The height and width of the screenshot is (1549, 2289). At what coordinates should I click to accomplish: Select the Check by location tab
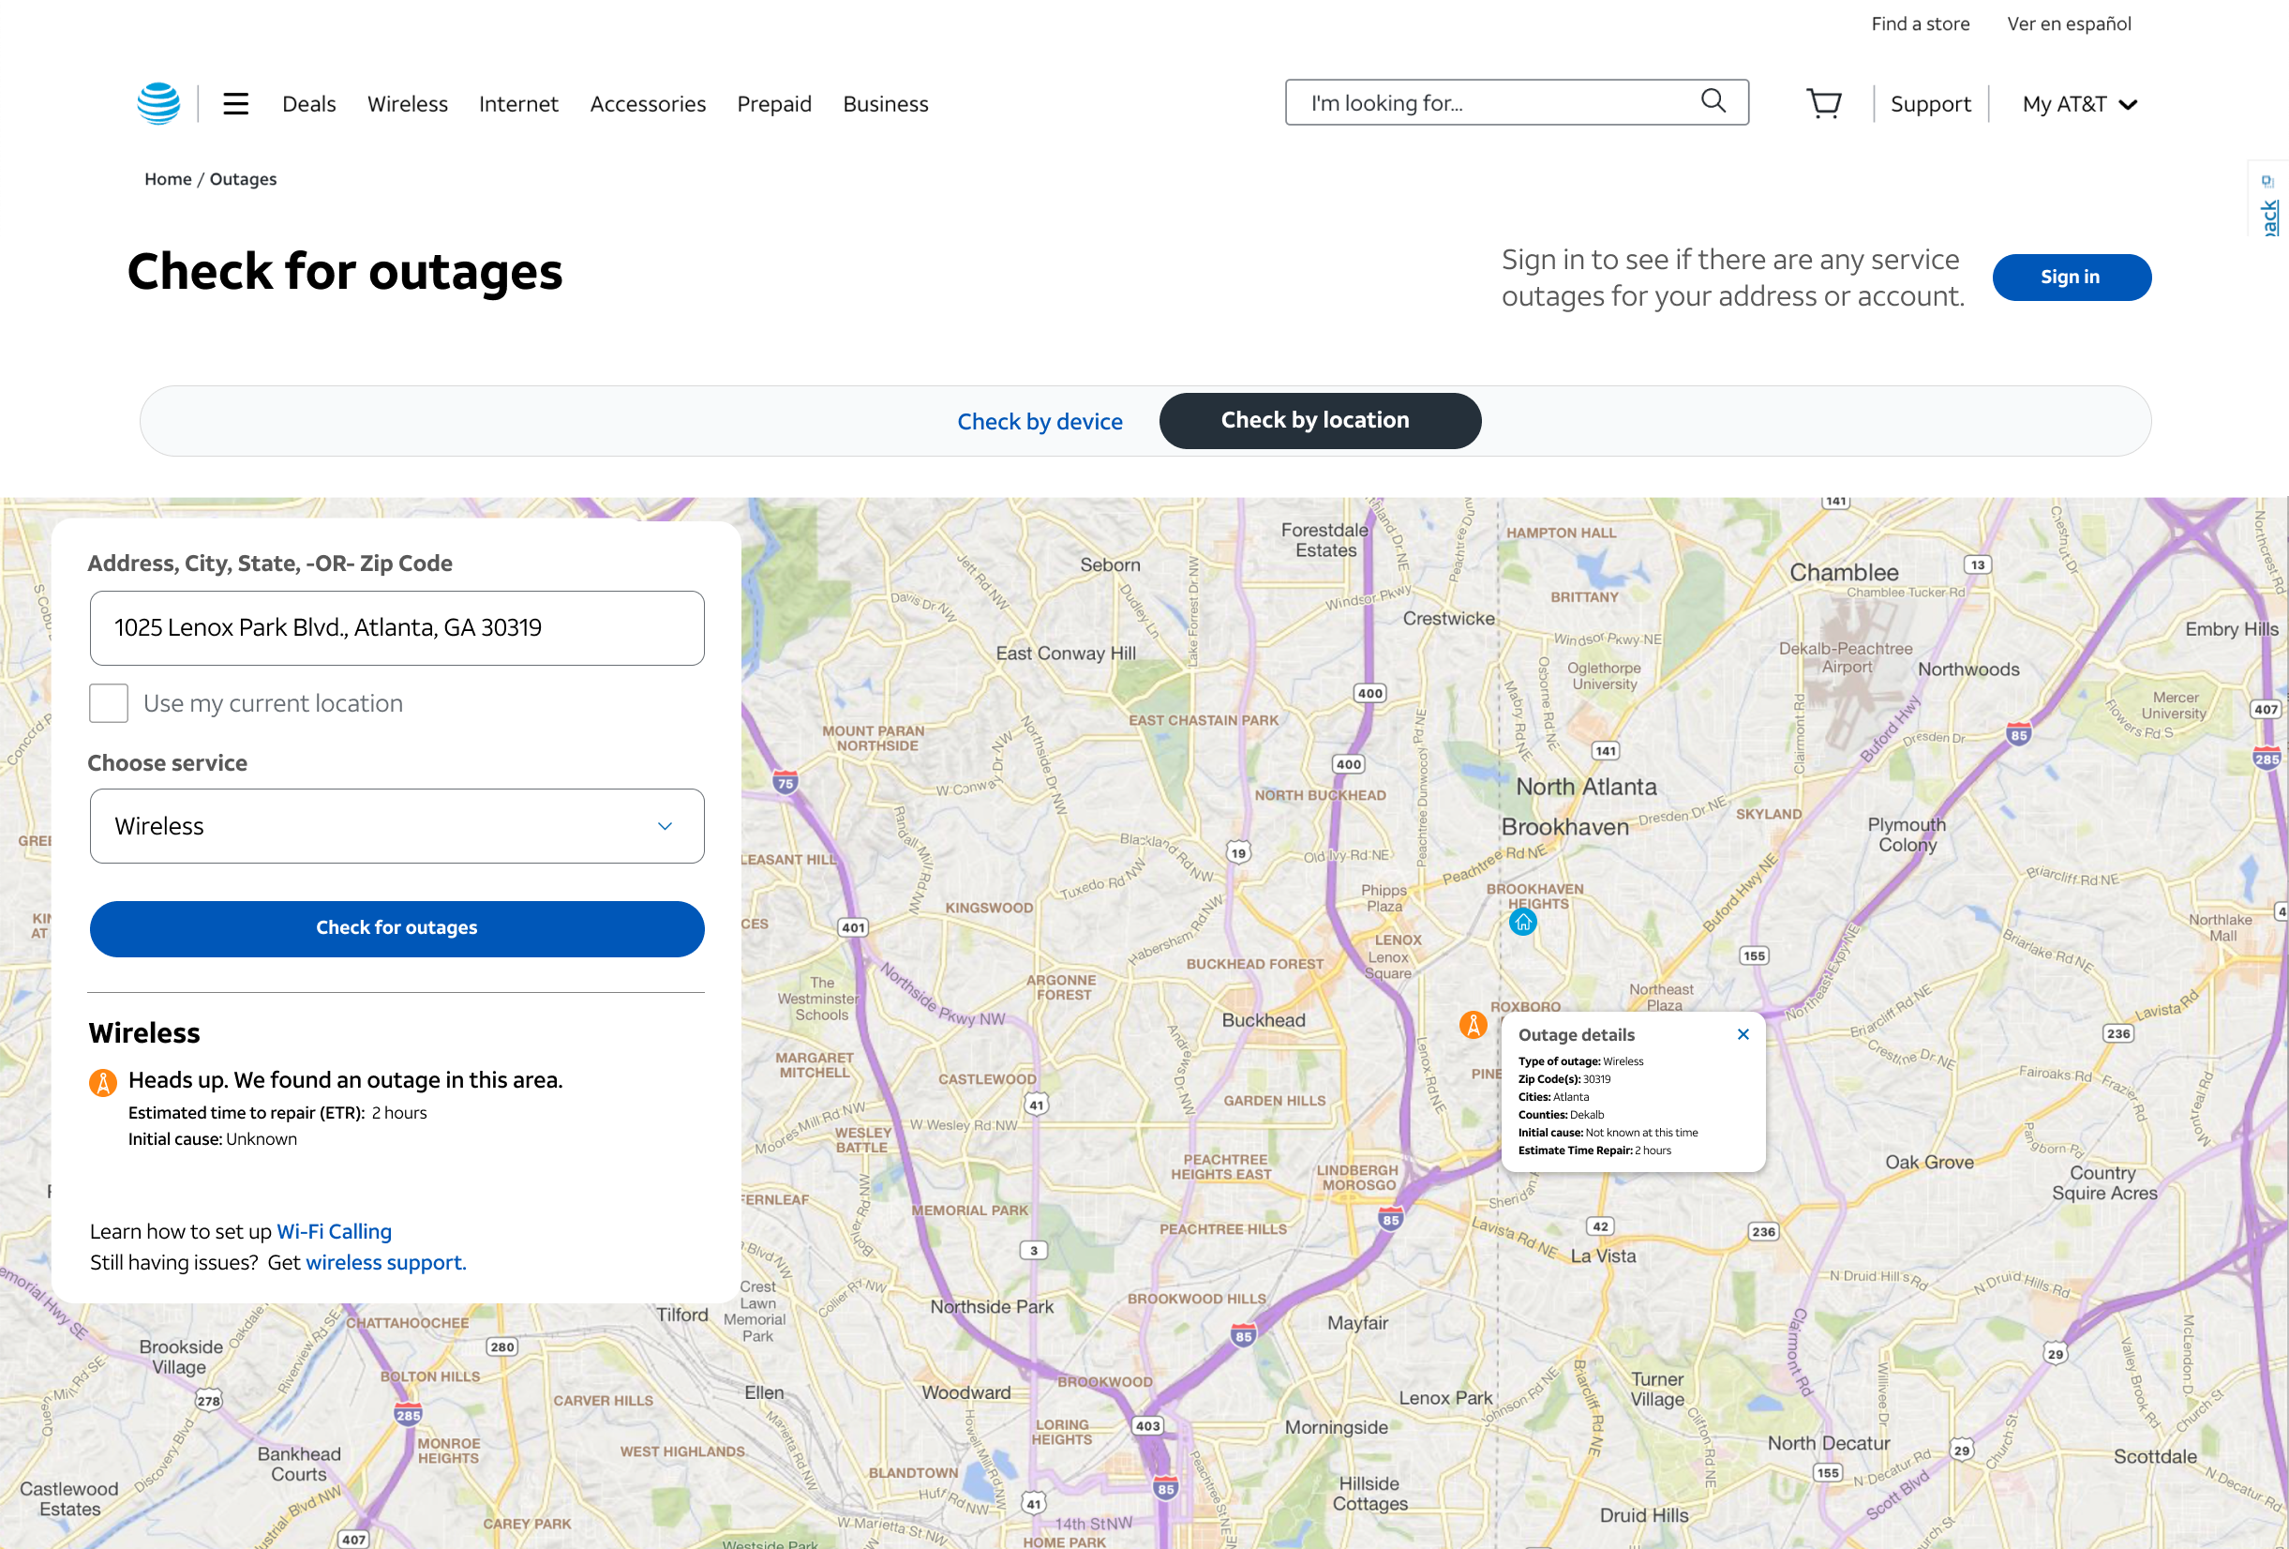pos(1320,421)
